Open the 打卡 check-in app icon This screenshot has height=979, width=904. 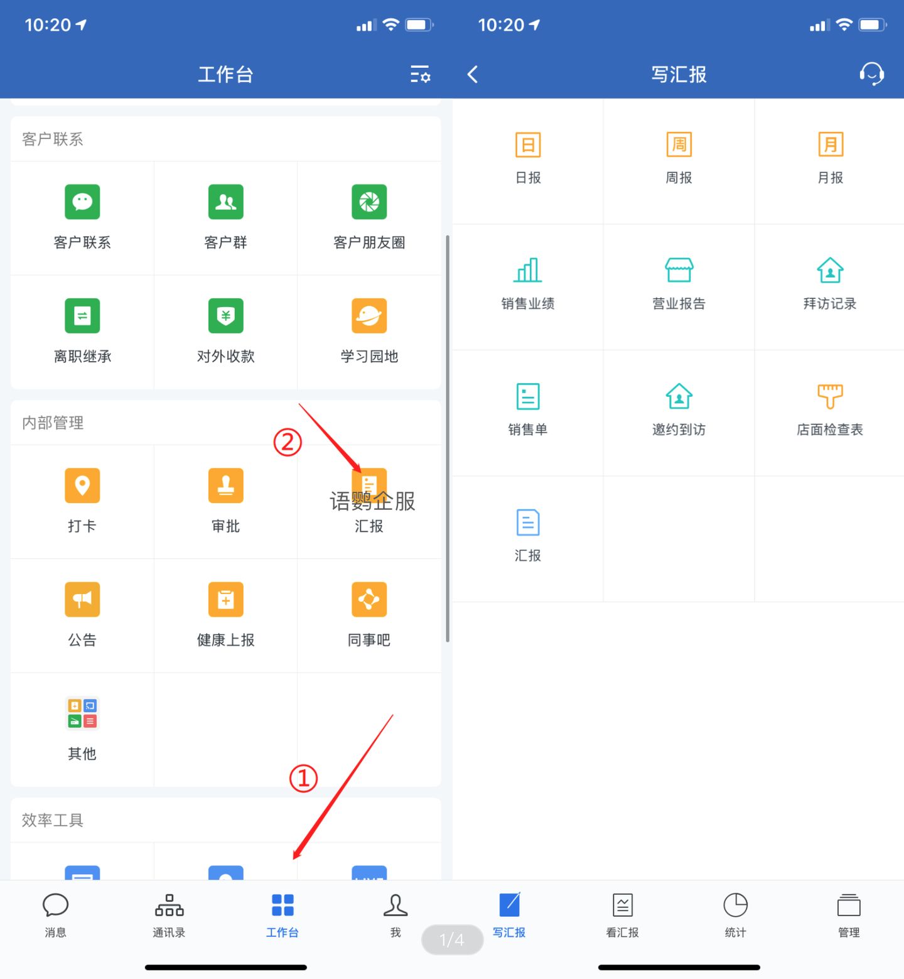[x=82, y=486]
